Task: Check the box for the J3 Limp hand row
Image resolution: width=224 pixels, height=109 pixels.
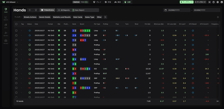Action: point(16,59)
